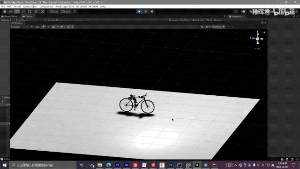
Task: Switch to the Asset Store tab
Action: (9, 16)
